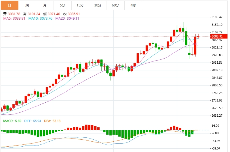This screenshot has width=230, height=152.
Task: Click the red 3085.91 current price tag
Action: tap(219, 36)
